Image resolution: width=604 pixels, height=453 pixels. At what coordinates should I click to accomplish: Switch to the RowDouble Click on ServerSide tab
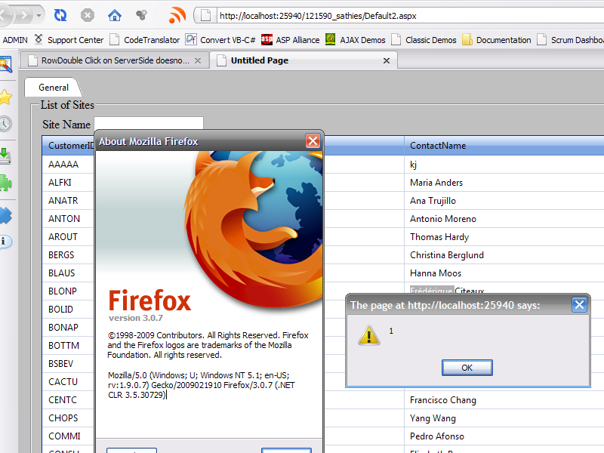(116, 60)
